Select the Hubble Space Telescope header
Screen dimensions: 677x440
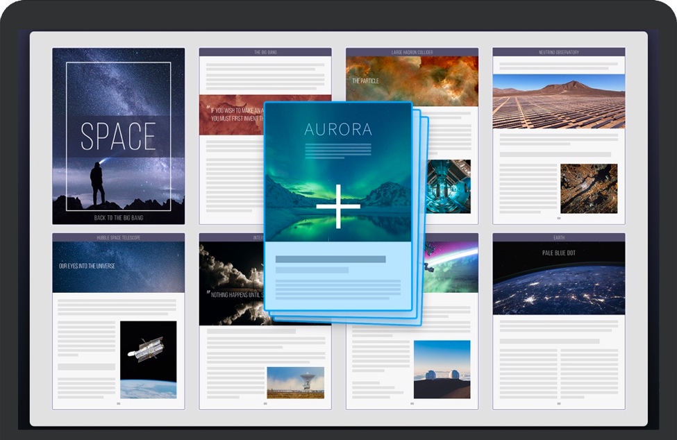click(118, 237)
